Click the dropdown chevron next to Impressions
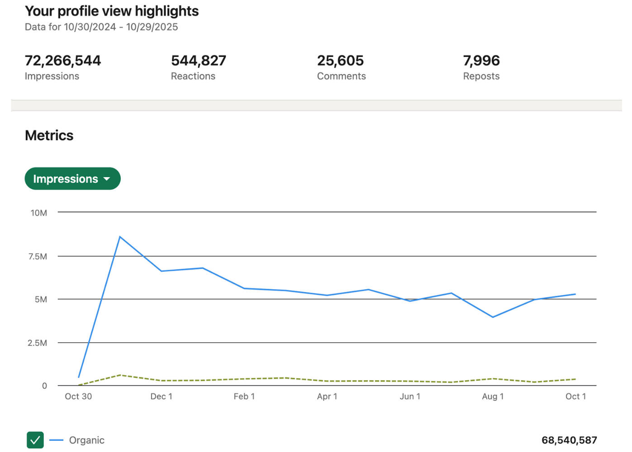Screen dimensions: 632x452 [x=108, y=179]
